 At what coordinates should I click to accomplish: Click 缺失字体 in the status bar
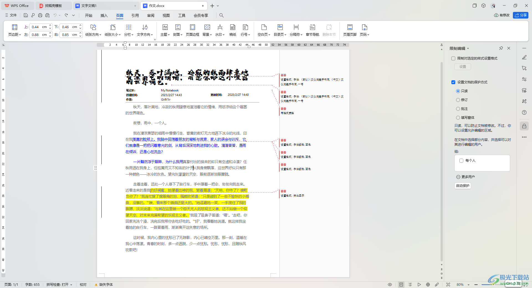[x=104, y=285]
